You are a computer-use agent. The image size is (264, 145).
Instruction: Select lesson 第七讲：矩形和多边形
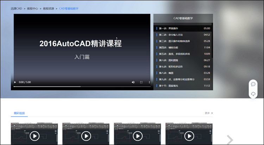(x=183, y=67)
